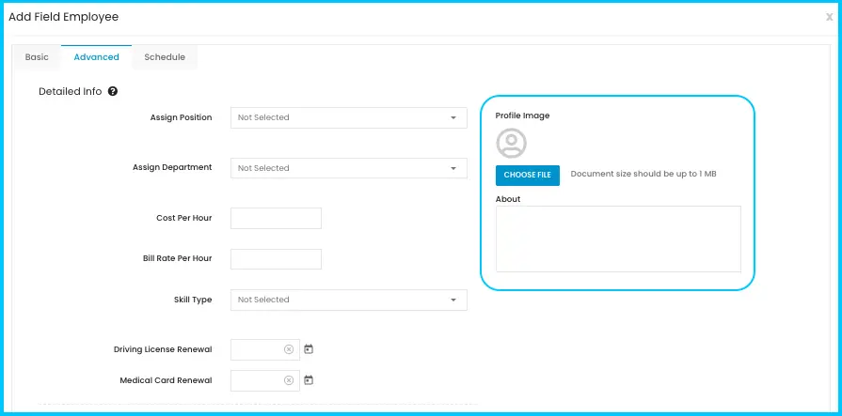Click the Assign Position dropdown arrow

(x=453, y=118)
